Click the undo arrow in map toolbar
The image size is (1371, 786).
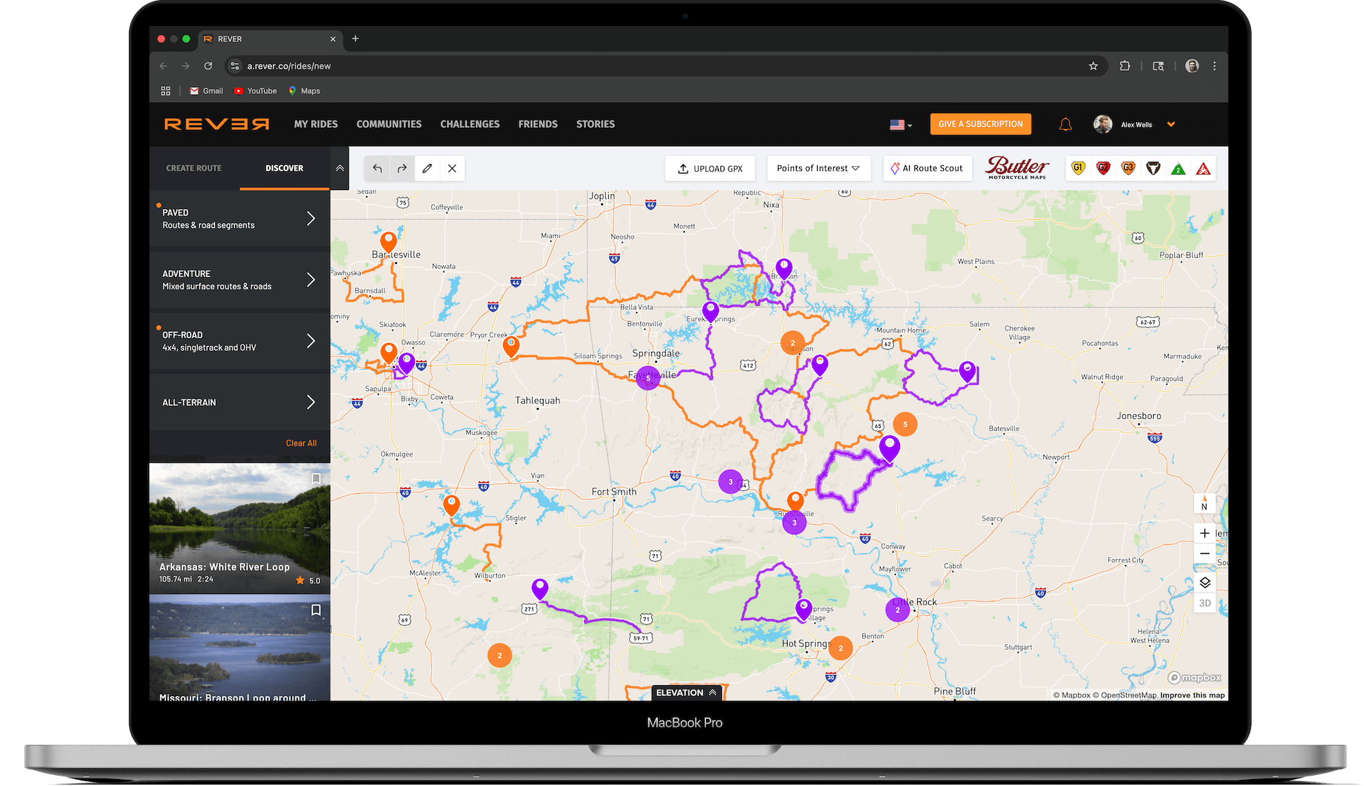[377, 168]
